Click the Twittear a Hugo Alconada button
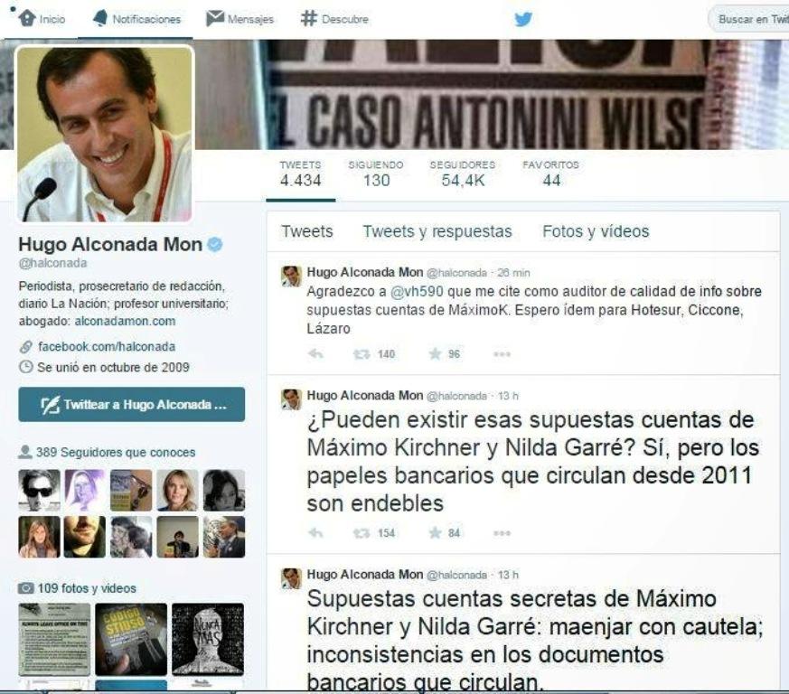The image size is (789, 694). tap(132, 404)
